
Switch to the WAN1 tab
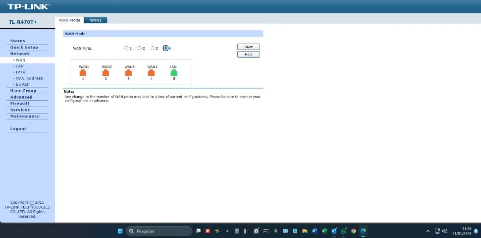96,20
